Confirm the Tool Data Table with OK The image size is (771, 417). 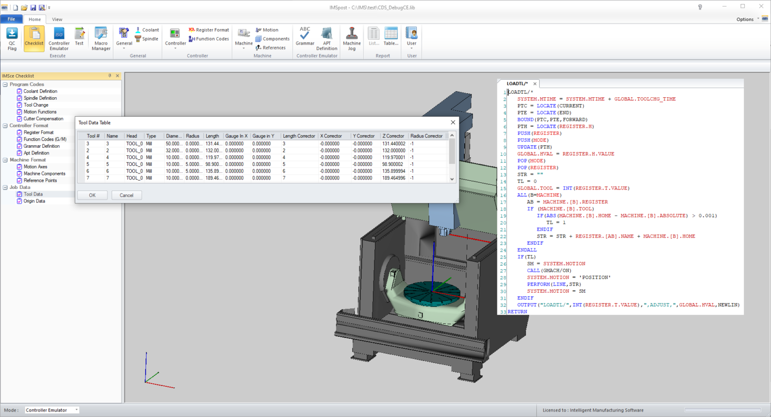(92, 195)
